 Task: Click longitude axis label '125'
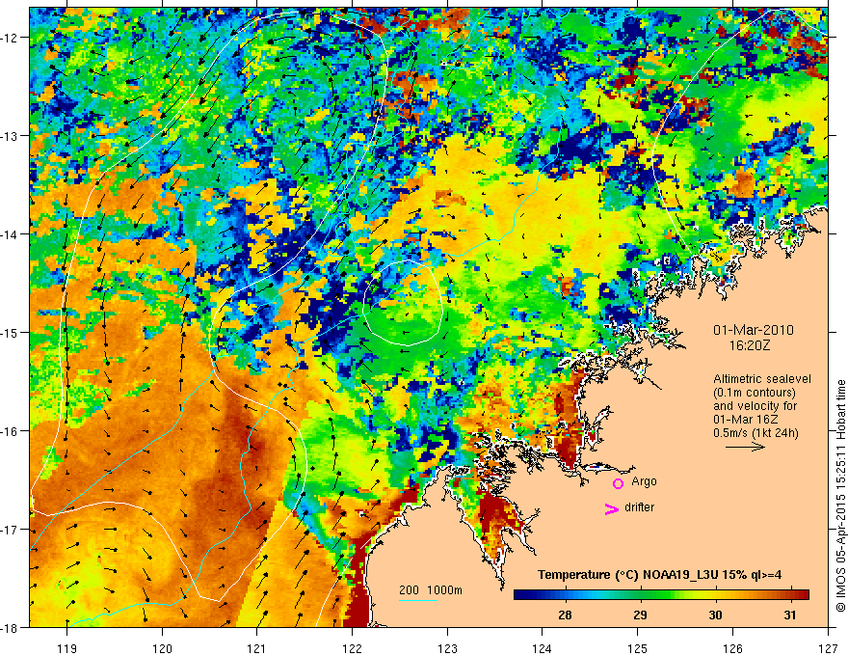click(x=638, y=648)
